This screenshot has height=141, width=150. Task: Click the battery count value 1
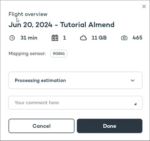[64, 38]
